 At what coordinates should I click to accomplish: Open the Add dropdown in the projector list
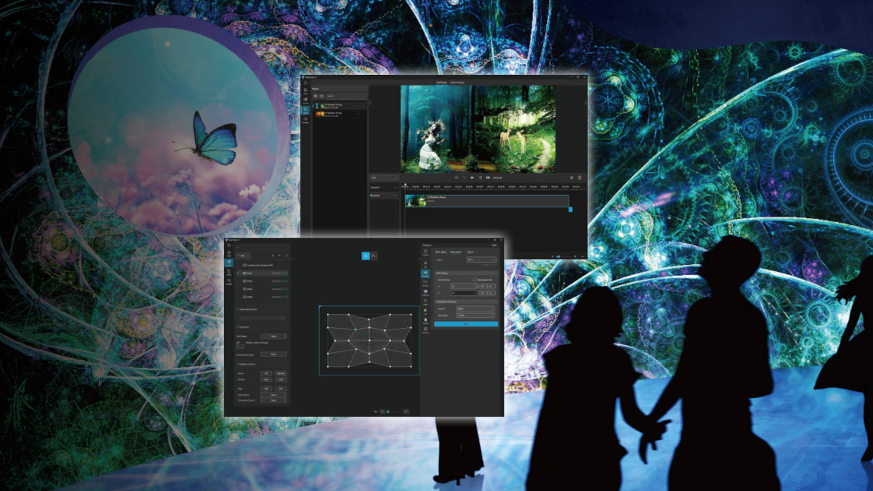pos(243,255)
